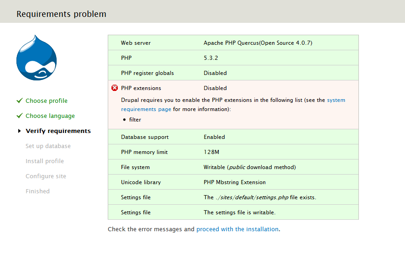This screenshot has height=260, width=405.
Task: Click the Requirements problem page heading
Action: coord(61,14)
